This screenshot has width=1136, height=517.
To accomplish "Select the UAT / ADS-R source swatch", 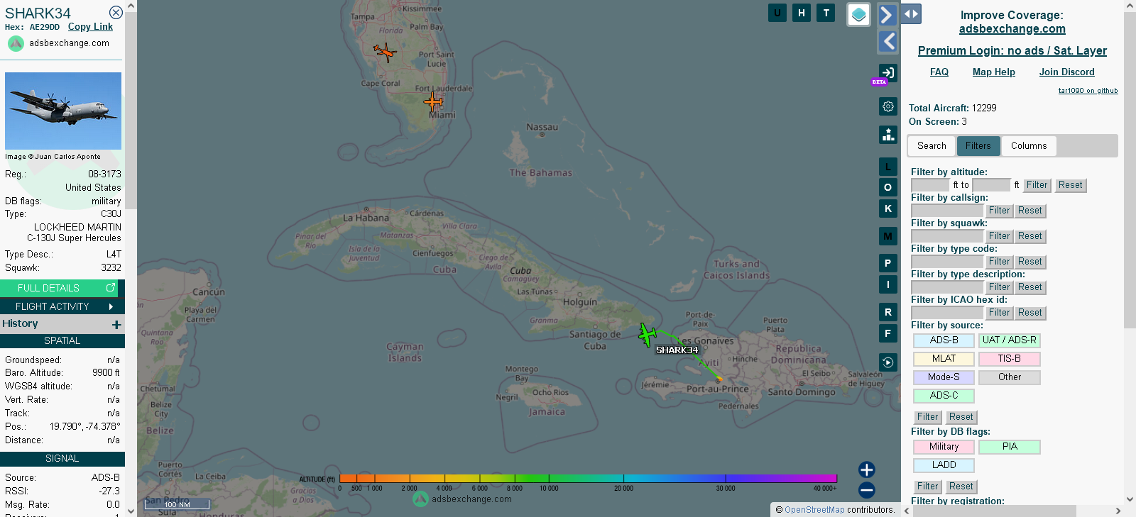I will [1009, 340].
